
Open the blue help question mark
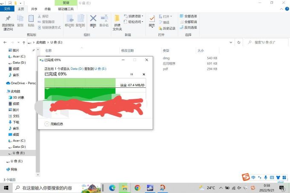tap(287, 9)
